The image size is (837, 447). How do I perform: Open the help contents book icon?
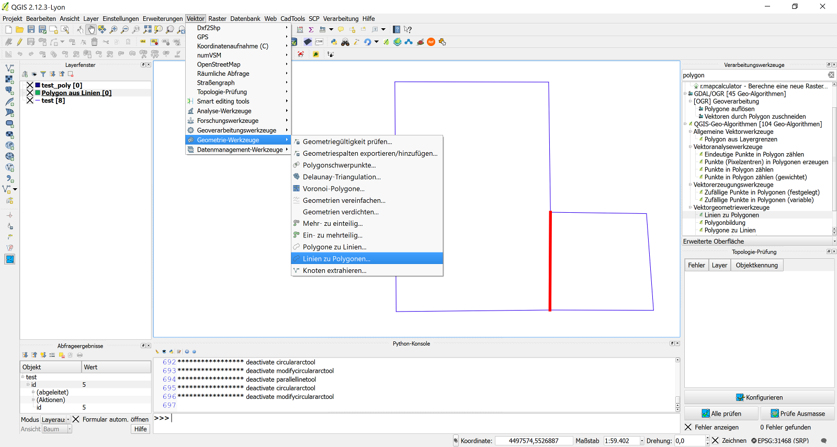click(397, 30)
